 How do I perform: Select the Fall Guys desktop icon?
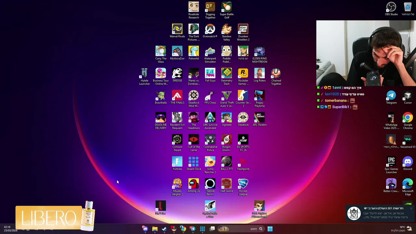[210, 75]
